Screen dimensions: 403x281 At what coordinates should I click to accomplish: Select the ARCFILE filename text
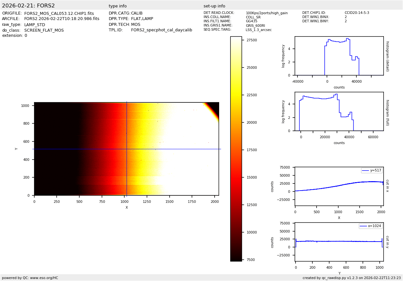pyautogui.click(x=62, y=19)
